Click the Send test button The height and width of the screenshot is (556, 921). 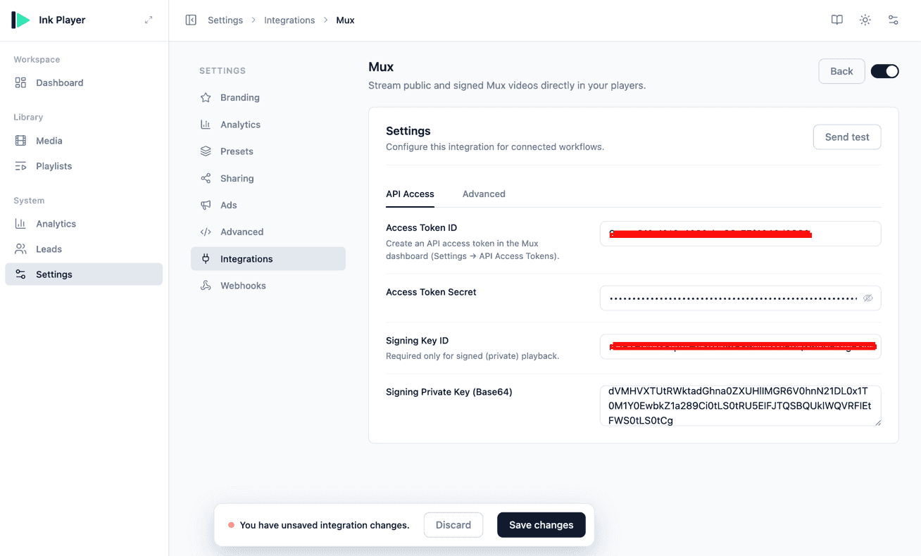847,137
